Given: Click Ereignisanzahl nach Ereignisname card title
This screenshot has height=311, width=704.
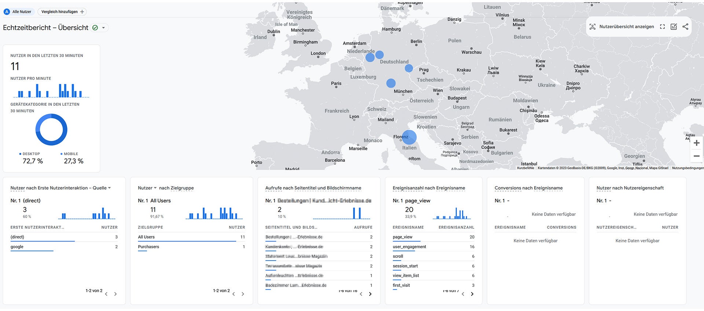Looking at the screenshot, I should [429, 188].
